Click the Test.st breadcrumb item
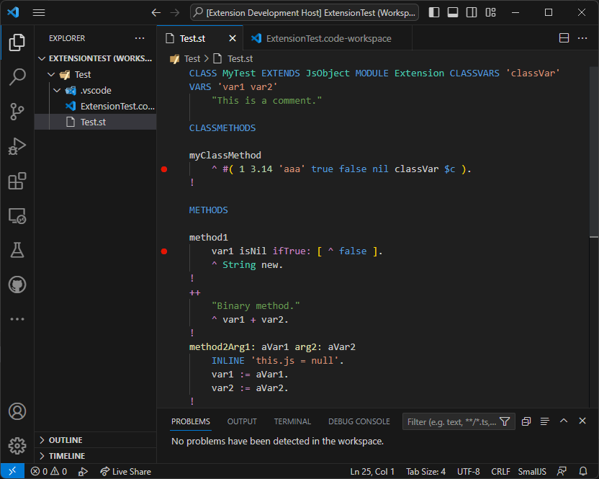 [233, 58]
